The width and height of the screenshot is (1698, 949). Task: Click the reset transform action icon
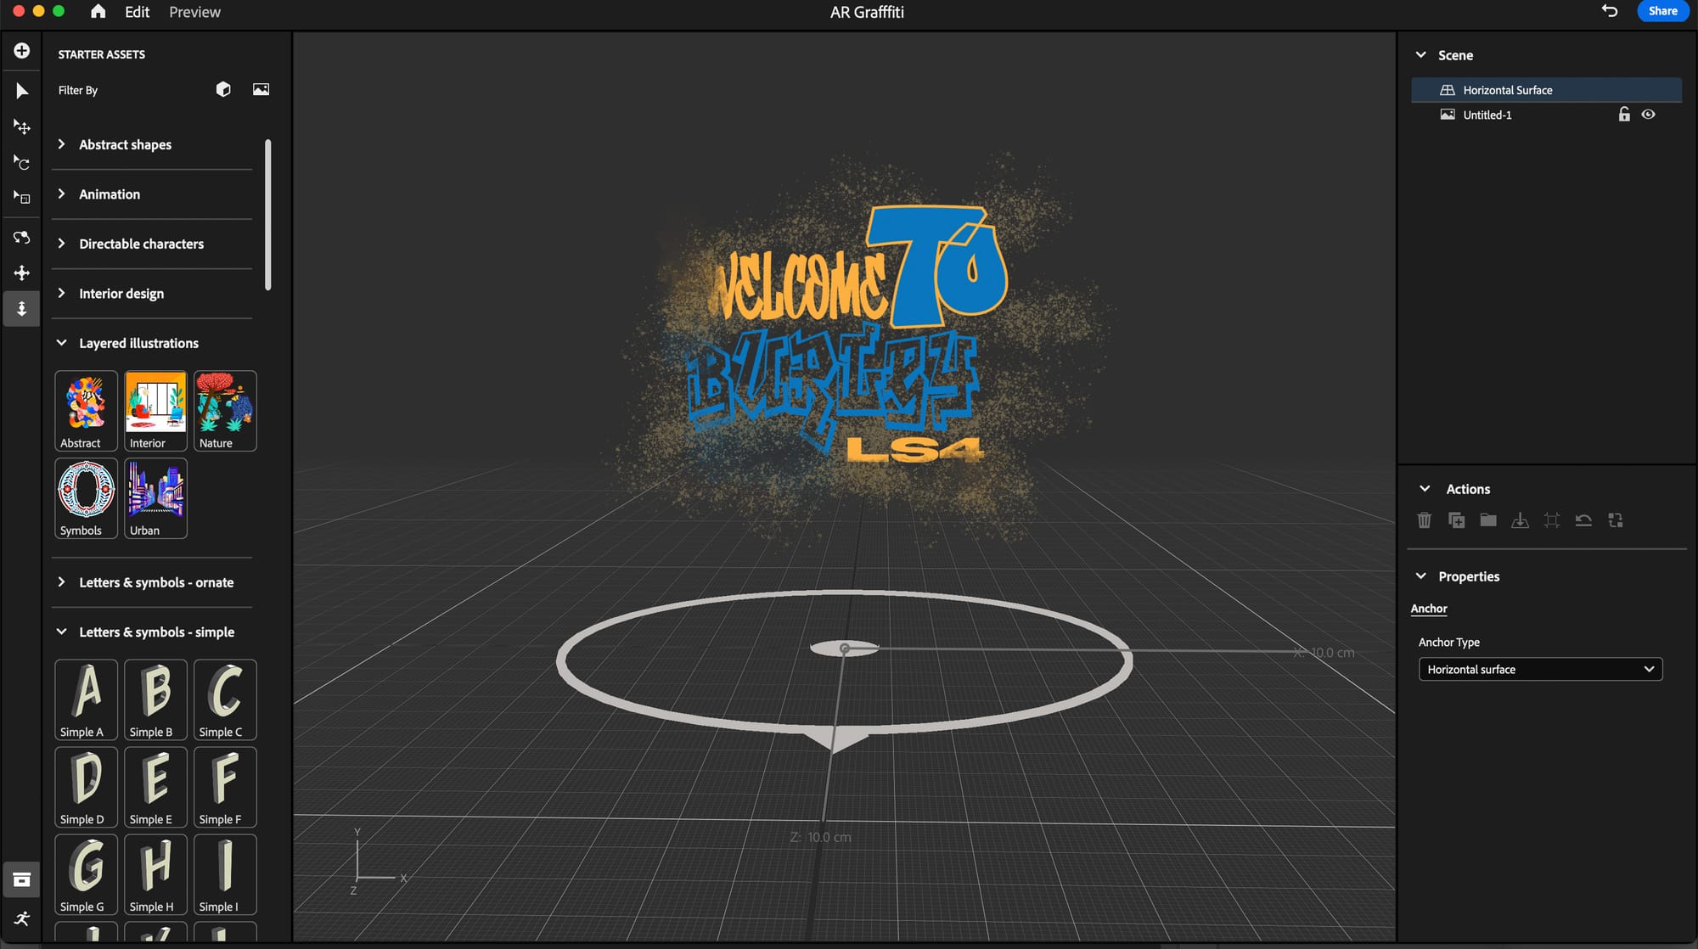point(1583,520)
